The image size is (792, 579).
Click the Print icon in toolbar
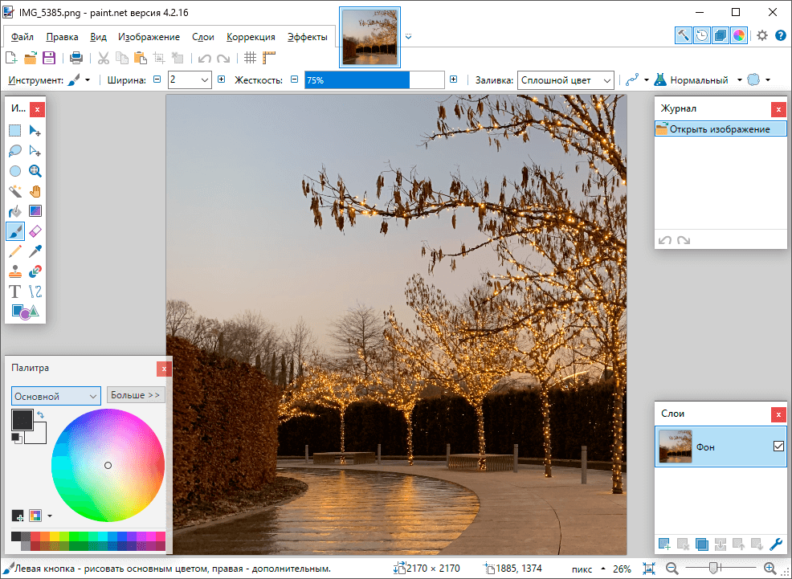coord(76,58)
